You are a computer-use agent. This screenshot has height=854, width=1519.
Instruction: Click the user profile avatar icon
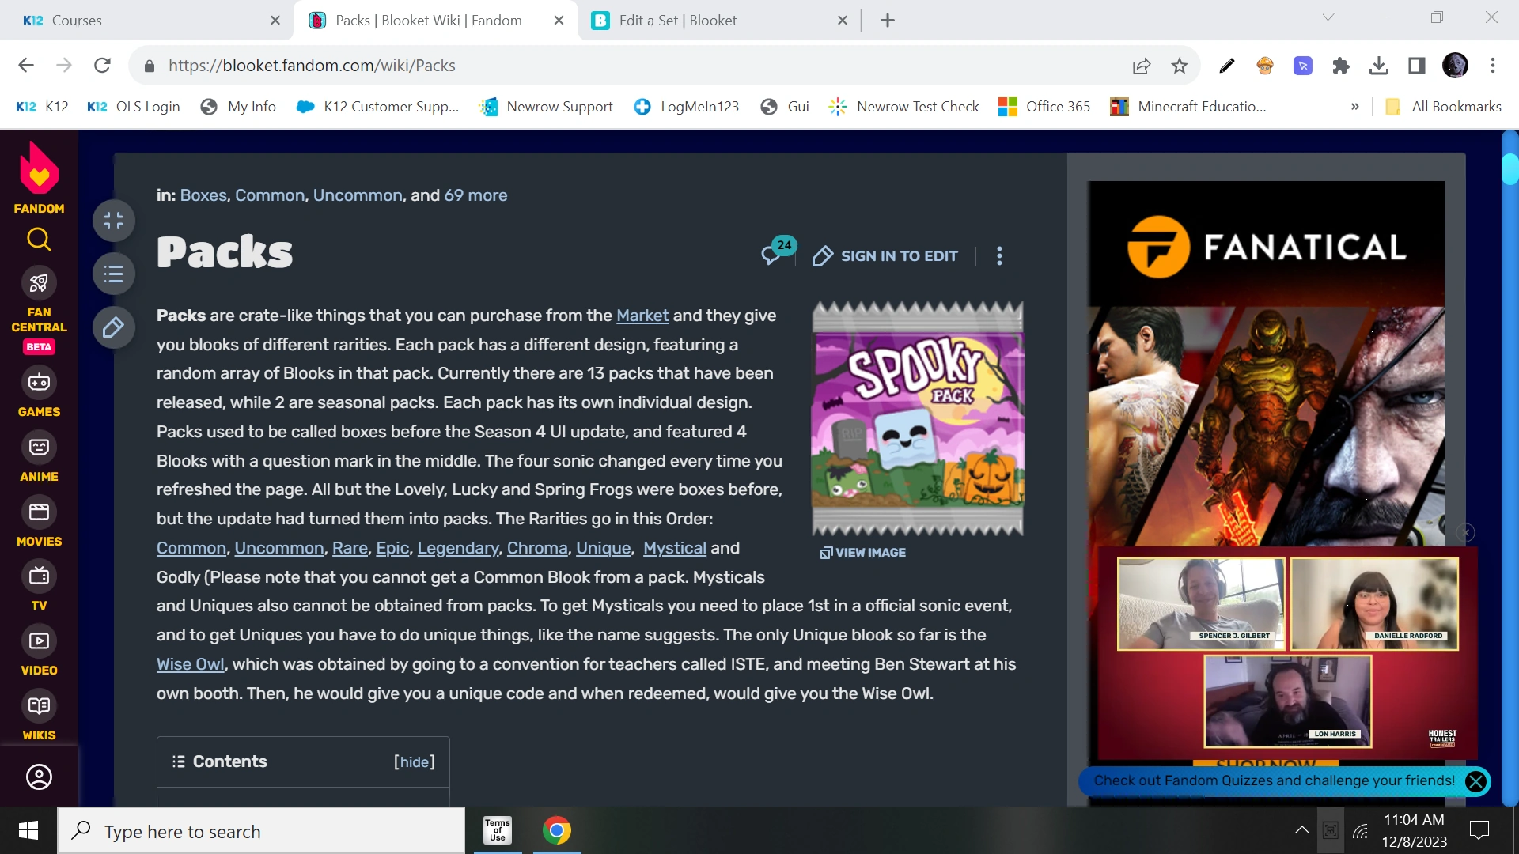click(39, 777)
